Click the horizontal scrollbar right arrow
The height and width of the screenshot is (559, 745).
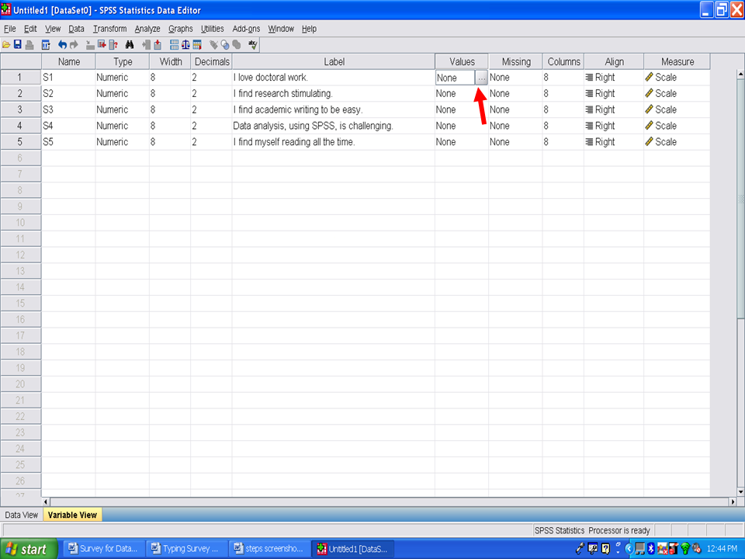[732, 502]
